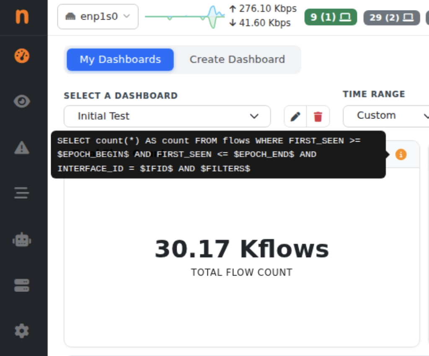Viewport: 429px width, 356px height.
Task: Open the Flows list sidebar icon
Action: tap(22, 193)
